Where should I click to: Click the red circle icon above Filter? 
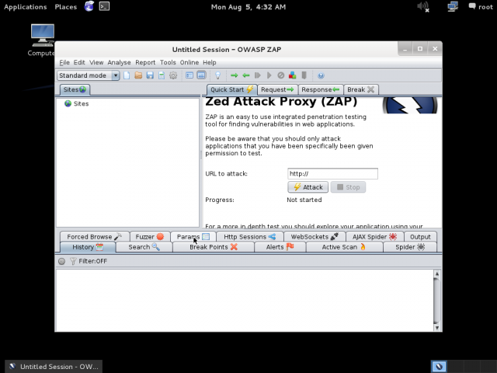[61, 261]
